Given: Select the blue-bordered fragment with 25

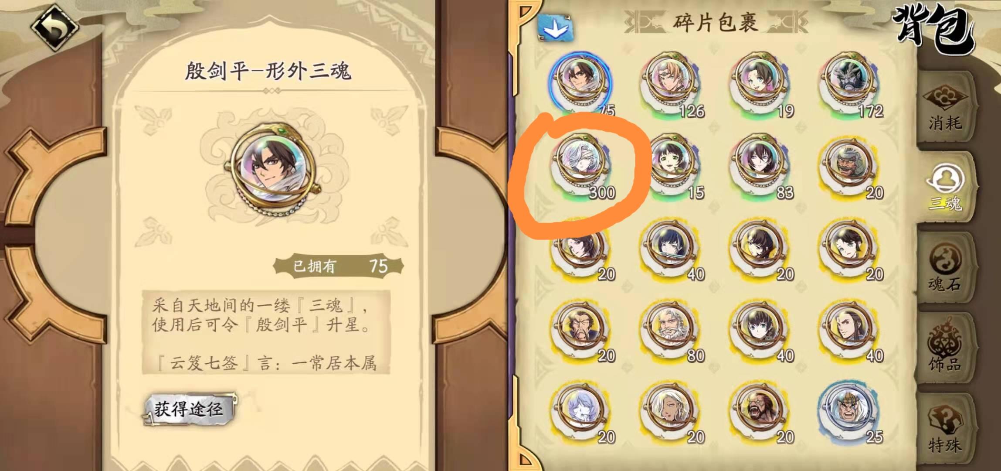Looking at the screenshot, I should click(x=850, y=411).
